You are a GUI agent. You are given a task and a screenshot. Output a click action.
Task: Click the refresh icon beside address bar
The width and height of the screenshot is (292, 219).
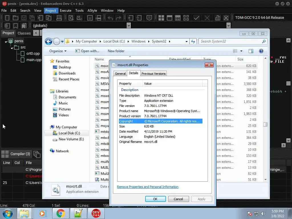pos(193,42)
